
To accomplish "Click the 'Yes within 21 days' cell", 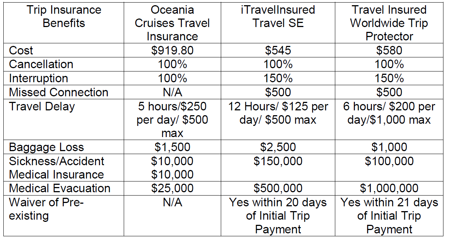I will click(x=389, y=216).
